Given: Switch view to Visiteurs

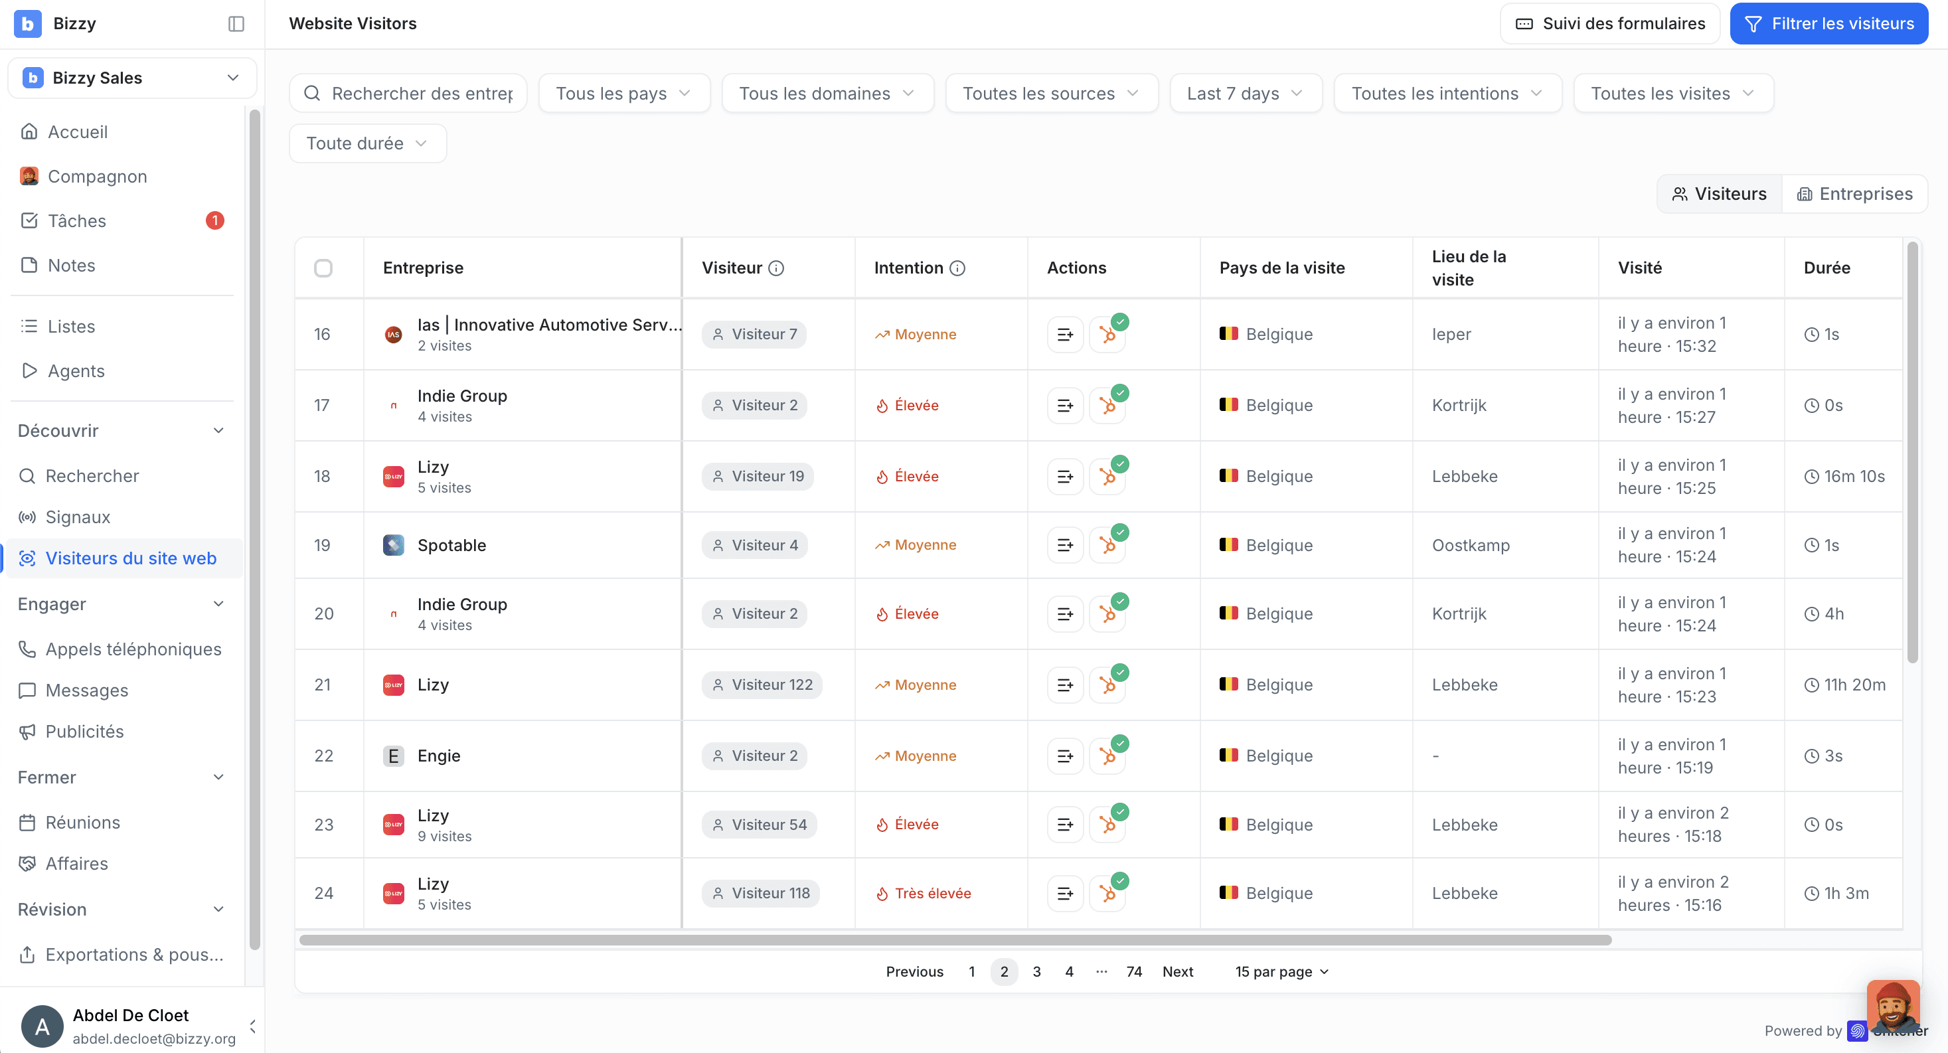Looking at the screenshot, I should pyautogui.click(x=1720, y=194).
